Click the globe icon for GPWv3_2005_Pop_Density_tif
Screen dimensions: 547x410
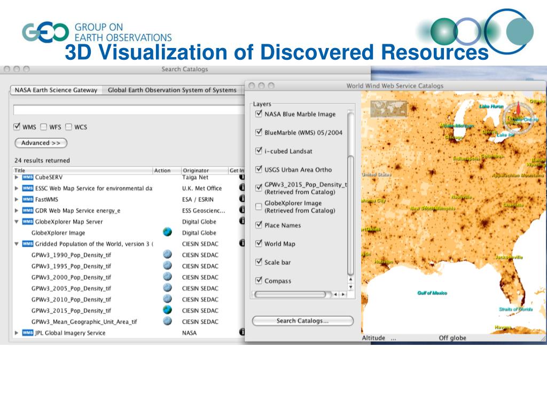point(167,288)
